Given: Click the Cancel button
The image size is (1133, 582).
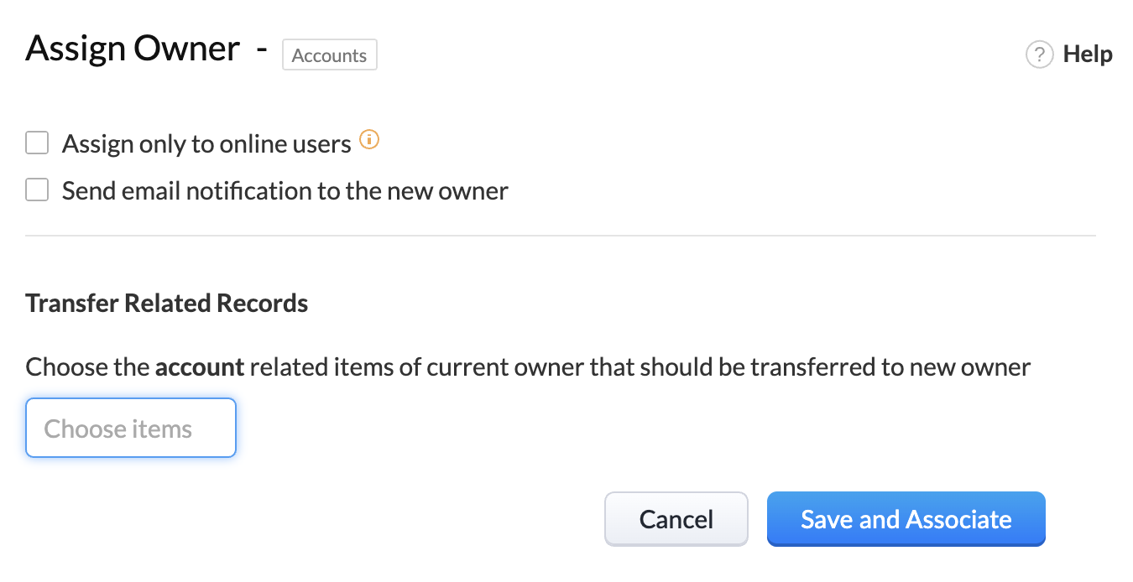Looking at the screenshot, I should point(676,519).
